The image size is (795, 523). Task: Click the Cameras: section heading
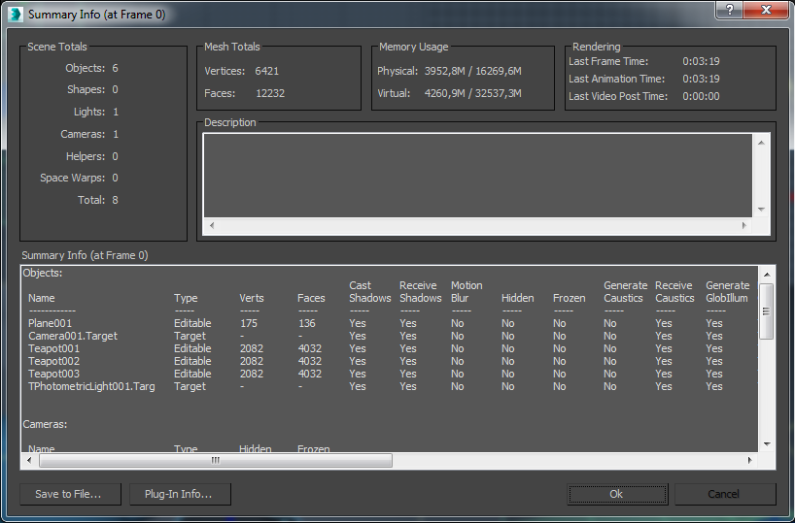[45, 424]
